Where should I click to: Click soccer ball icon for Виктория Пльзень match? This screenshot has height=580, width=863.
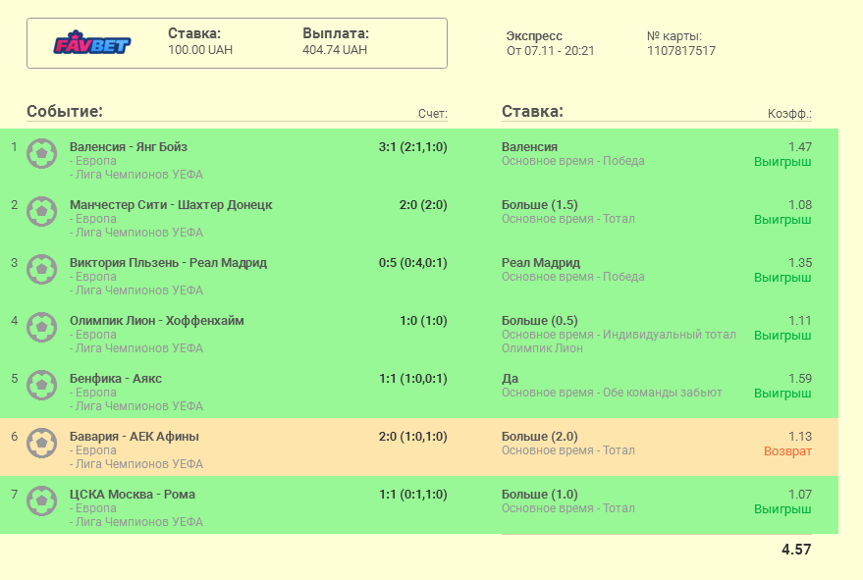click(x=41, y=269)
